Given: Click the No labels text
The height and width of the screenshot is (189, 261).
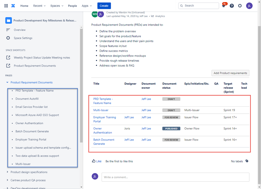Looking at the screenshot, I should pyautogui.click(x=237, y=161).
